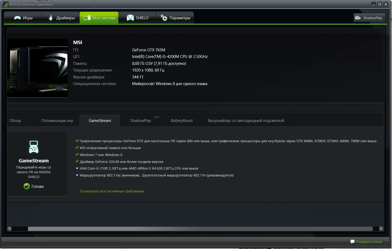Click the SHIELD logo icon
Viewport: 392px width, 249px height.
pyautogui.click(x=130, y=18)
